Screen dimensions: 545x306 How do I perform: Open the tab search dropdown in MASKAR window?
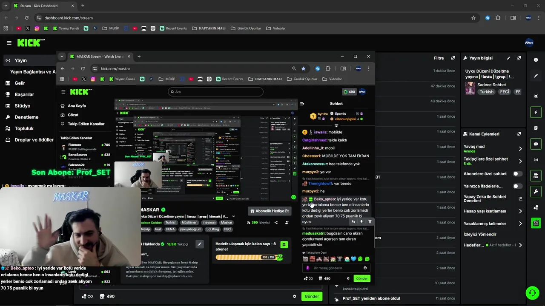click(62, 57)
